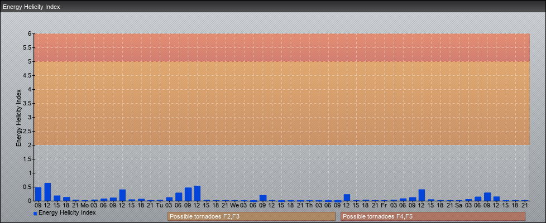Click the 2 threshold value on y-axis
This screenshot has width=546, height=223.
[30, 145]
